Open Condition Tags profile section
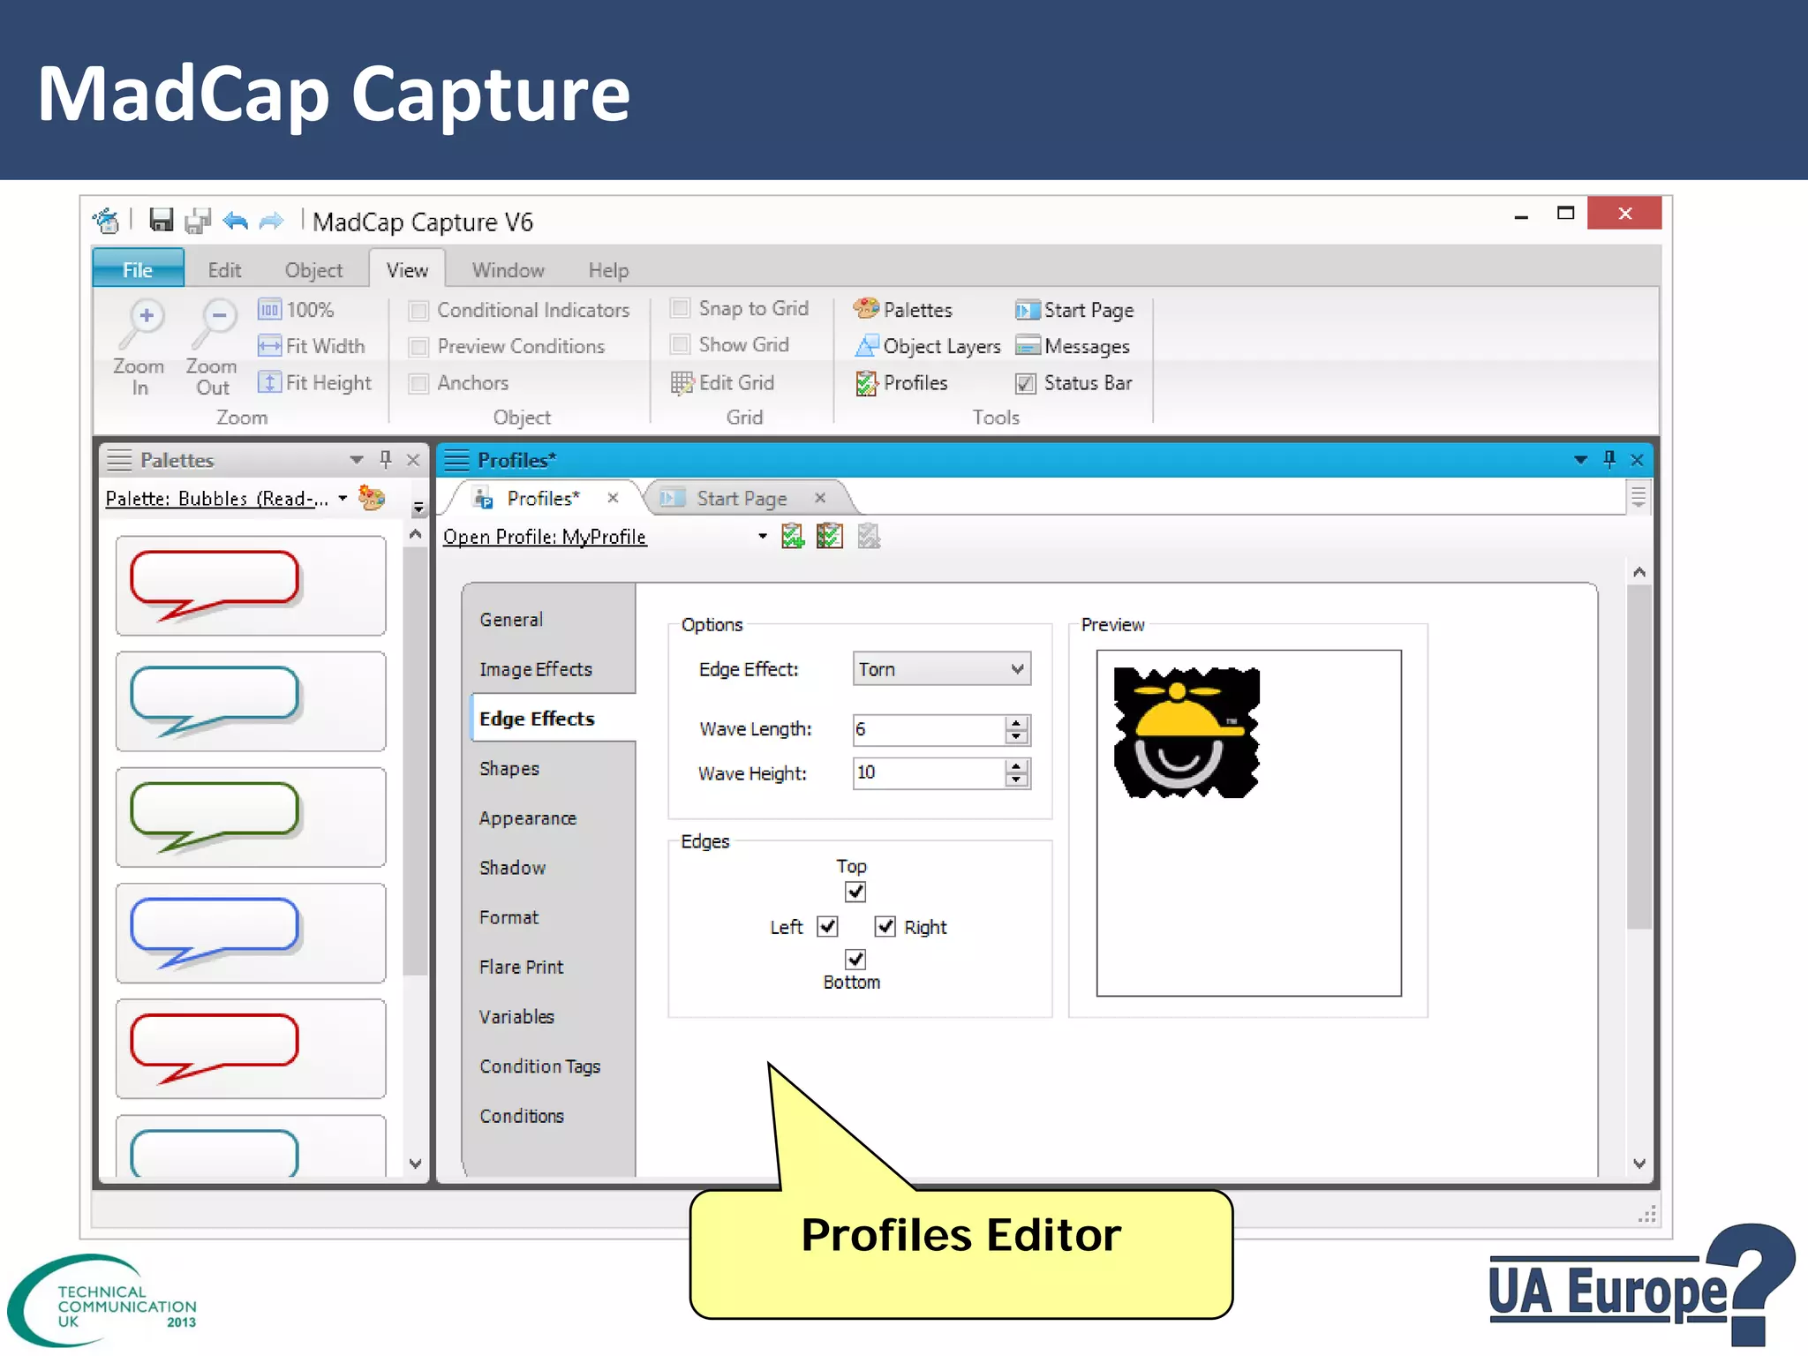 (x=540, y=1066)
